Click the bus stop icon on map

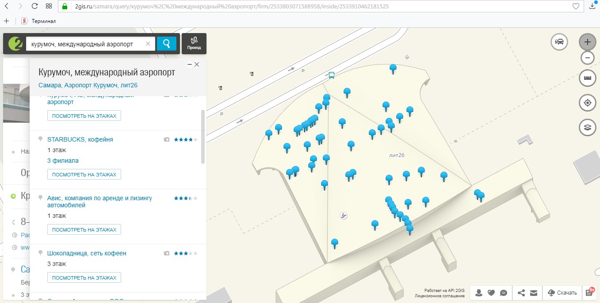(331, 75)
